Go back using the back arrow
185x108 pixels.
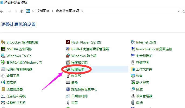[2, 11]
